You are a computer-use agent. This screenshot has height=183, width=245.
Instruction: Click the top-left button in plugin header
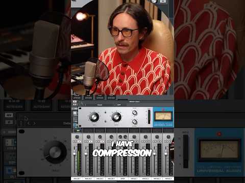75,102
